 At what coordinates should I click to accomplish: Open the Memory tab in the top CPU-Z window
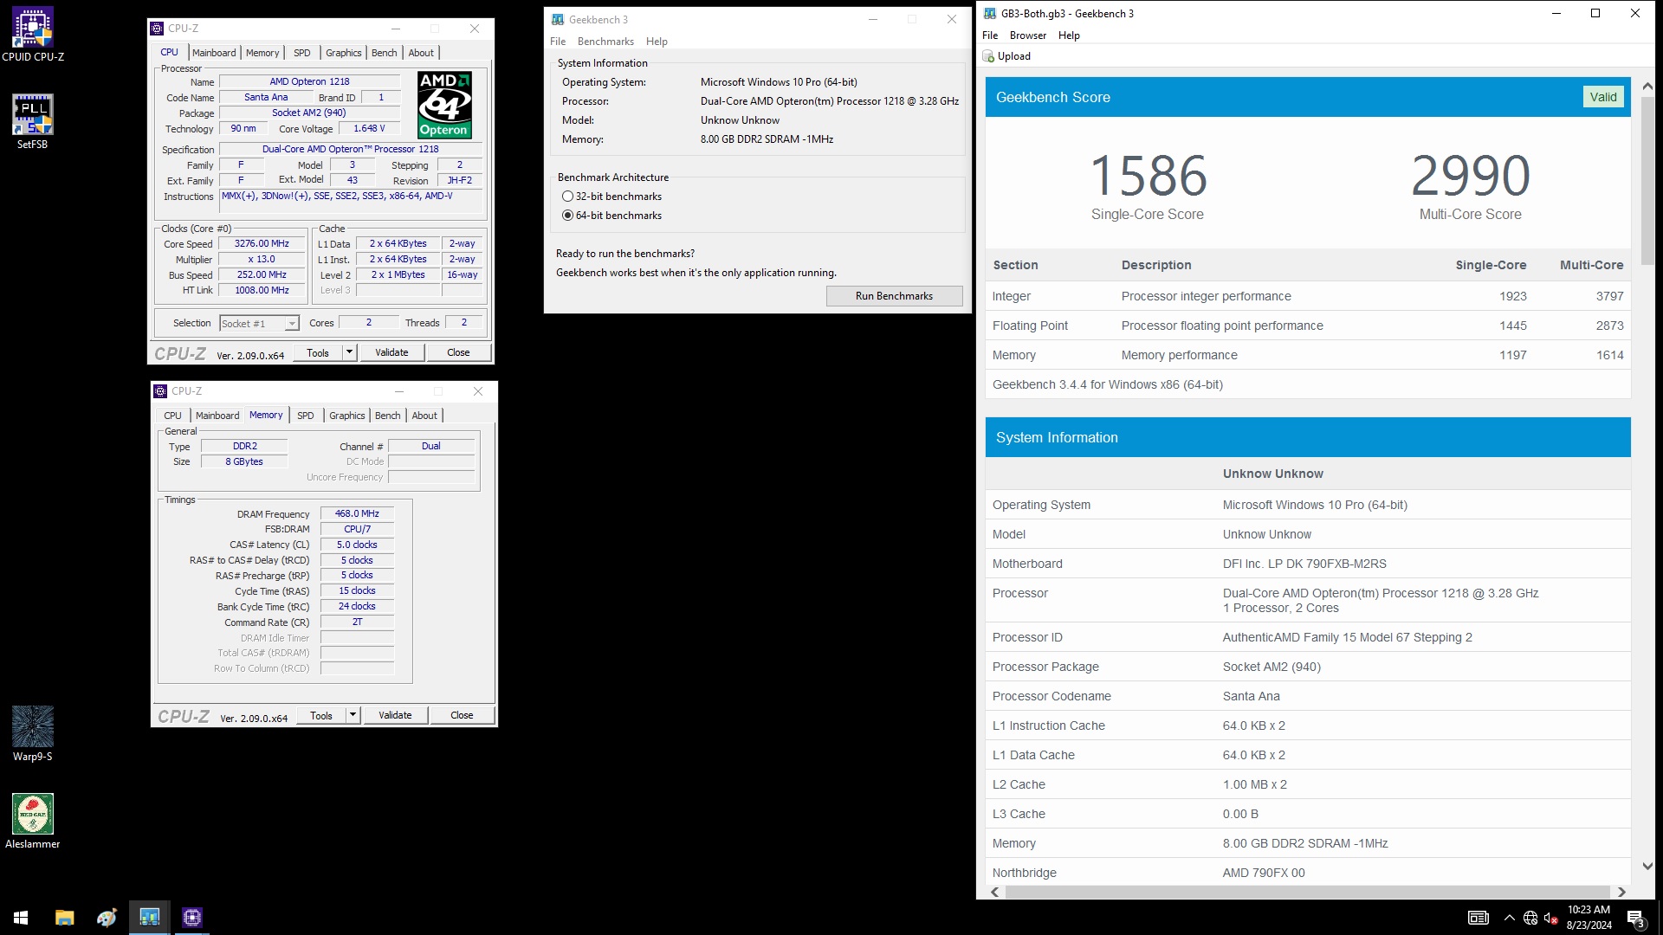point(262,53)
